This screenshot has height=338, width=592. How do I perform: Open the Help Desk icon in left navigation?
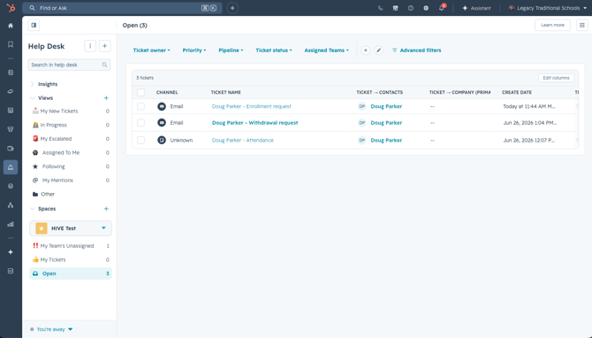tap(11, 167)
